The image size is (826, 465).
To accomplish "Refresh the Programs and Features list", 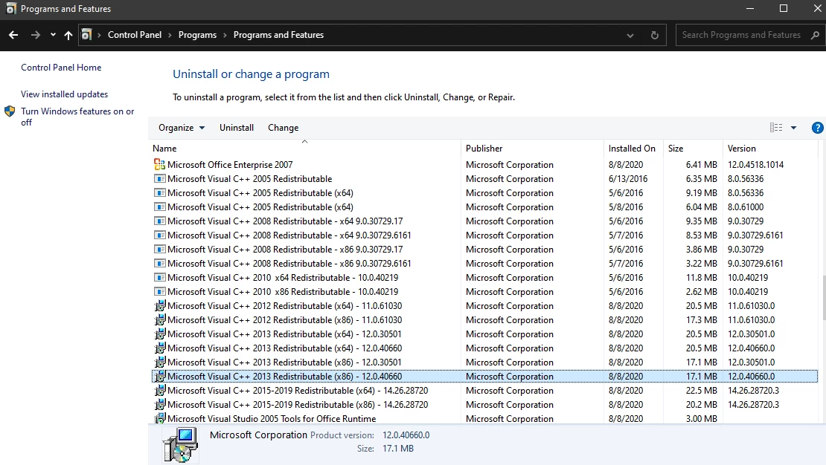I will click(x=655, y=35).
